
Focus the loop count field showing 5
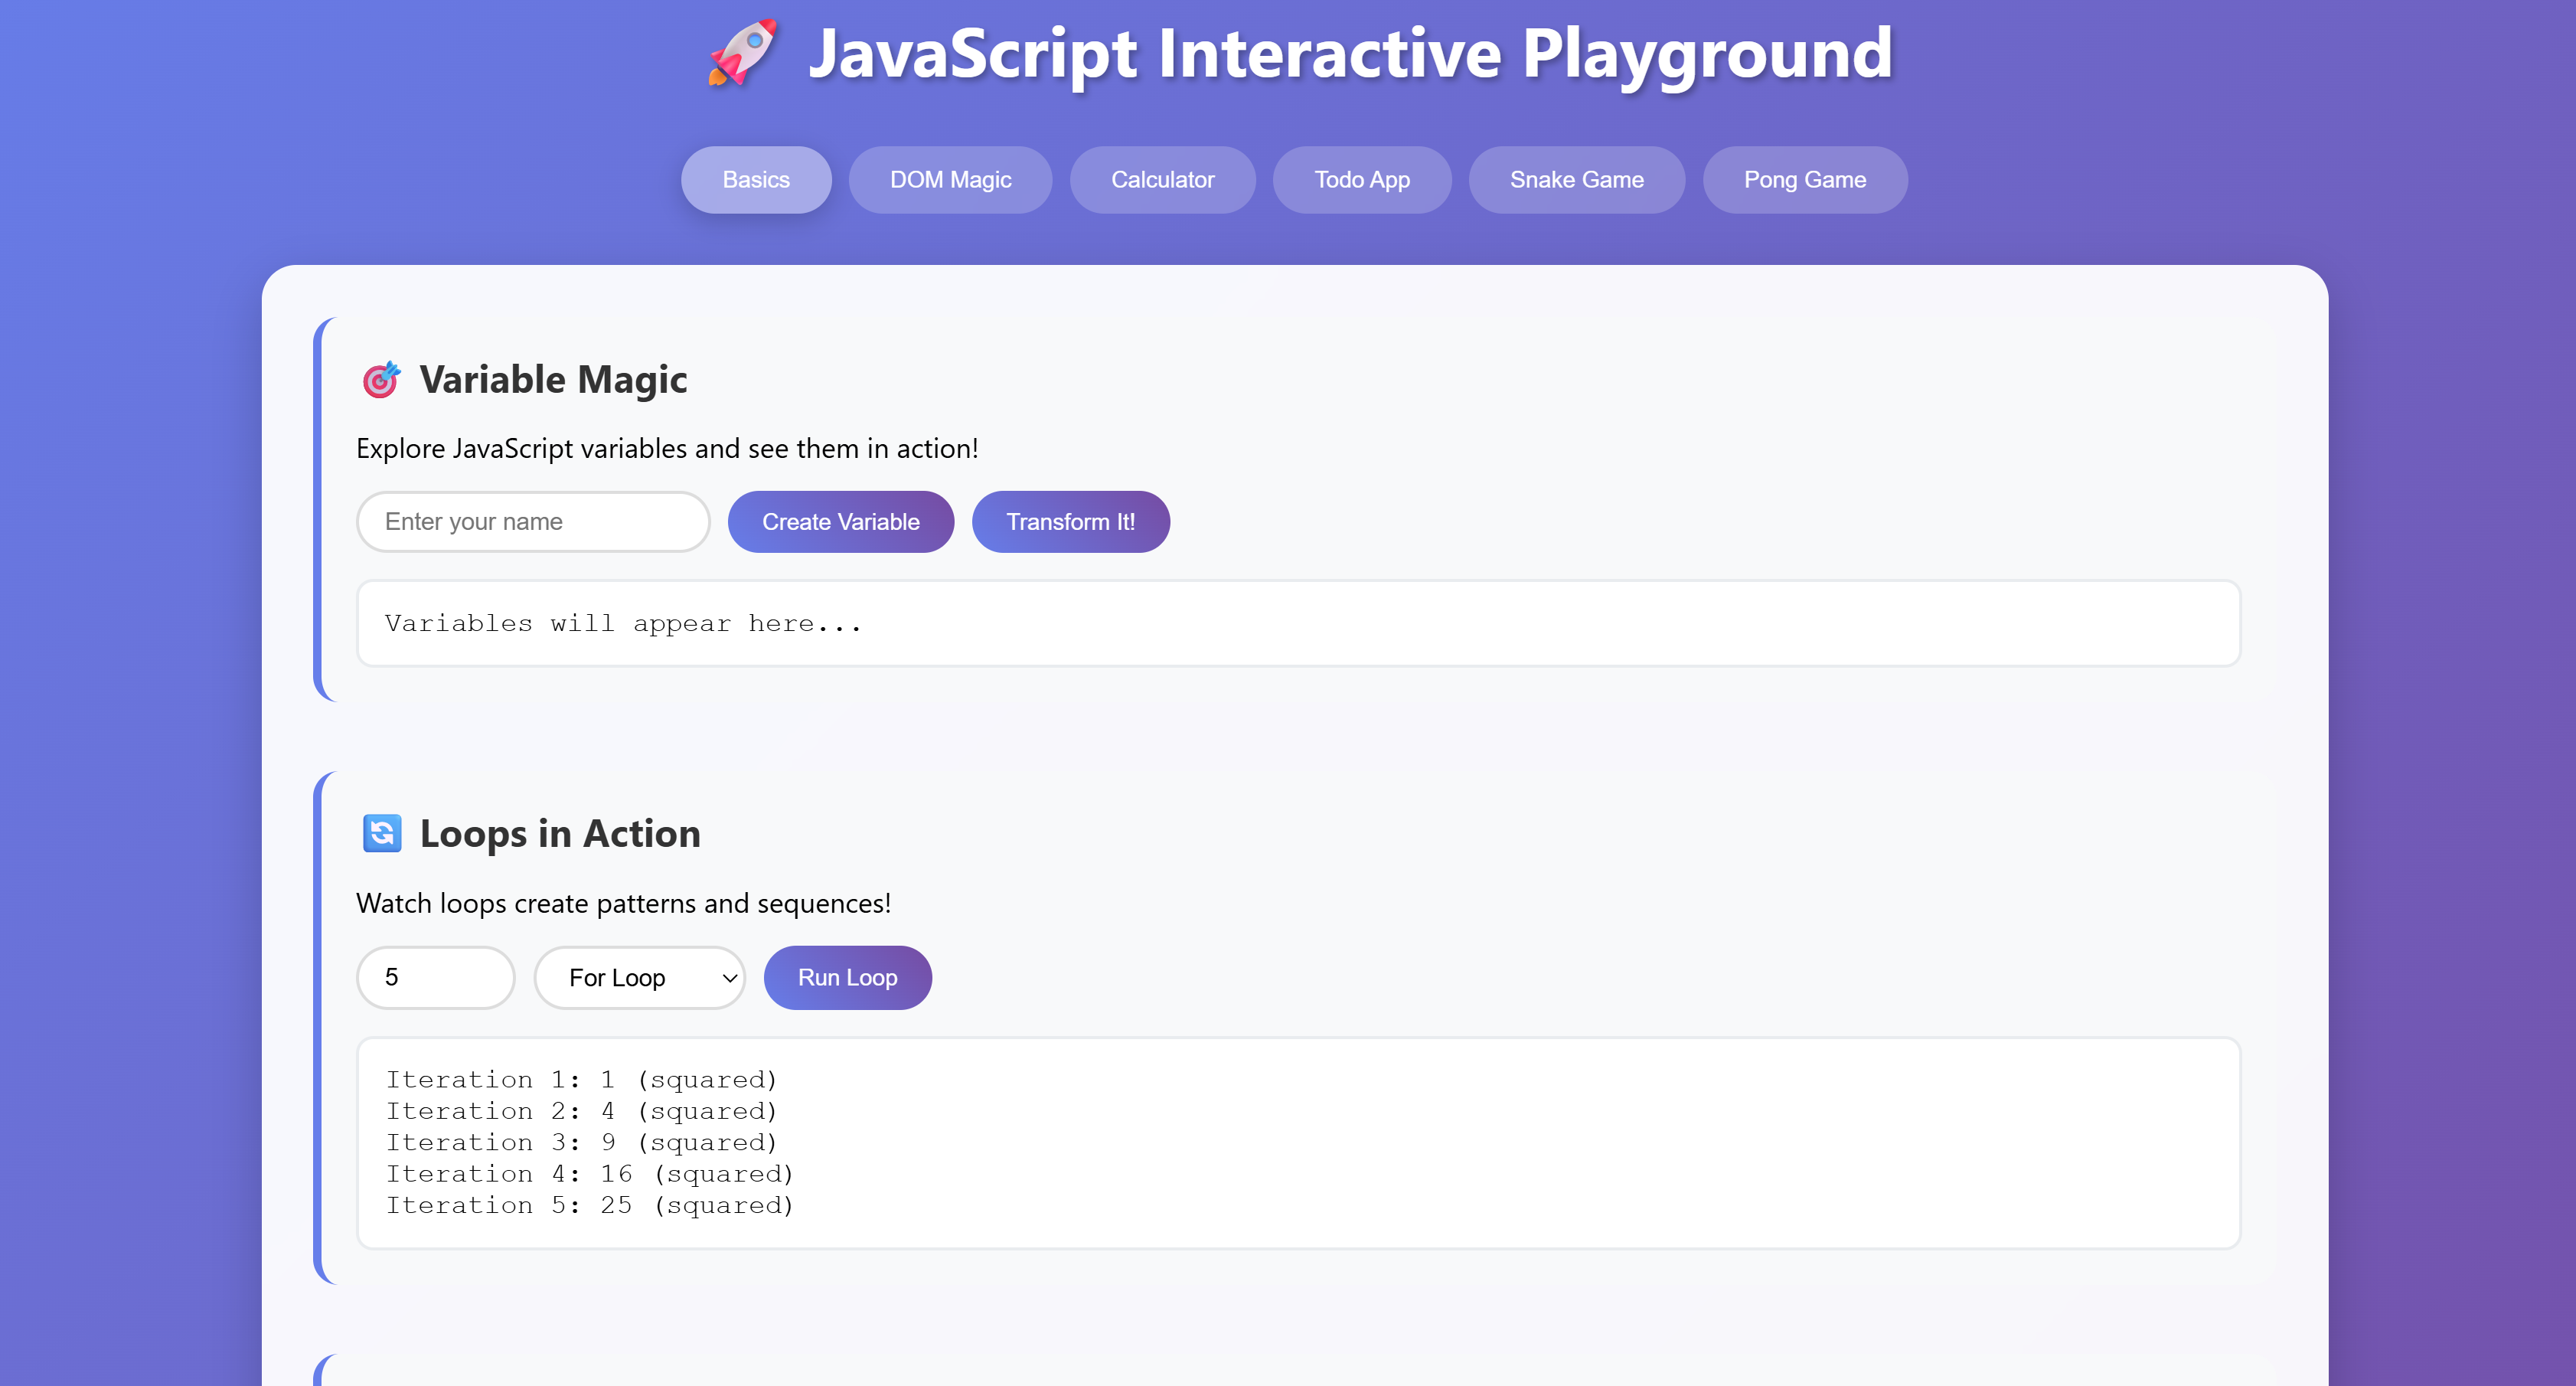[x=435, y=978]
